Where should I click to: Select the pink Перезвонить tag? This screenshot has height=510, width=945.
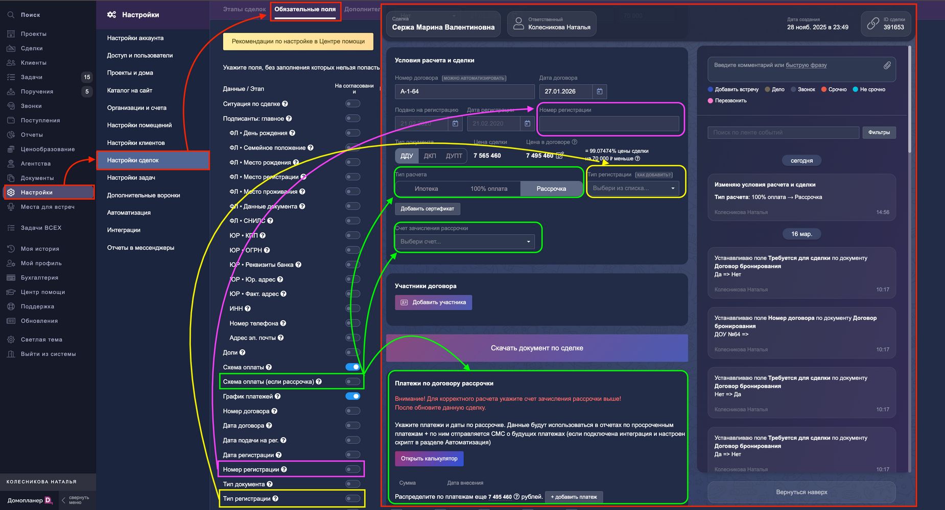(x=727, y=100)
